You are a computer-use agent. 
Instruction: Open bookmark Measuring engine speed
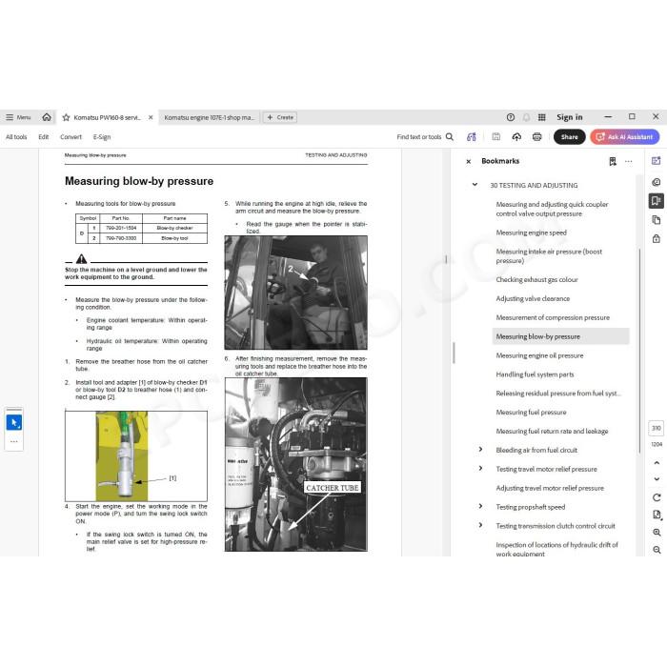click(531, 232)
